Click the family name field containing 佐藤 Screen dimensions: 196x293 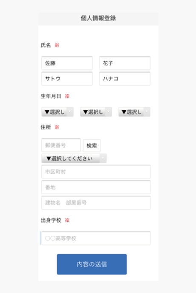pyautogui.click(x=67, y=63)
